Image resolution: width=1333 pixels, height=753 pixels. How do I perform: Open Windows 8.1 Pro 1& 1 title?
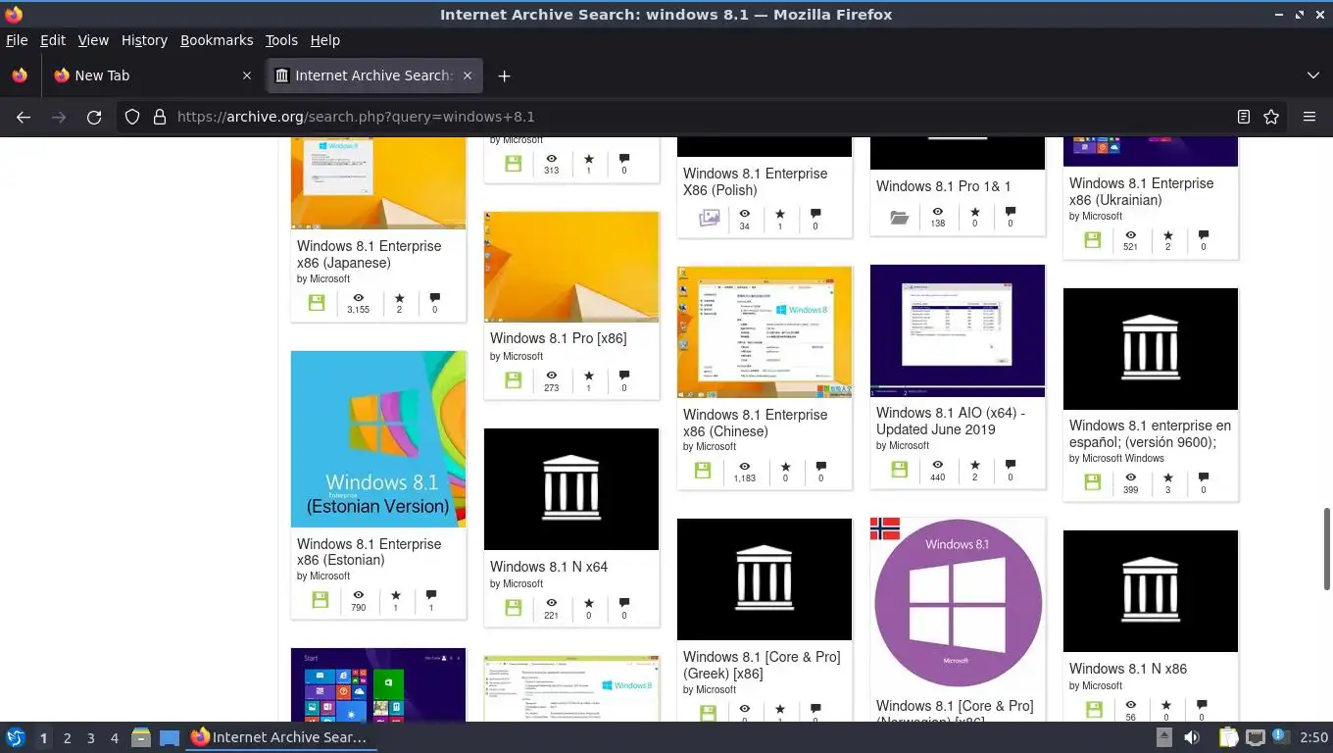[944, 186]
